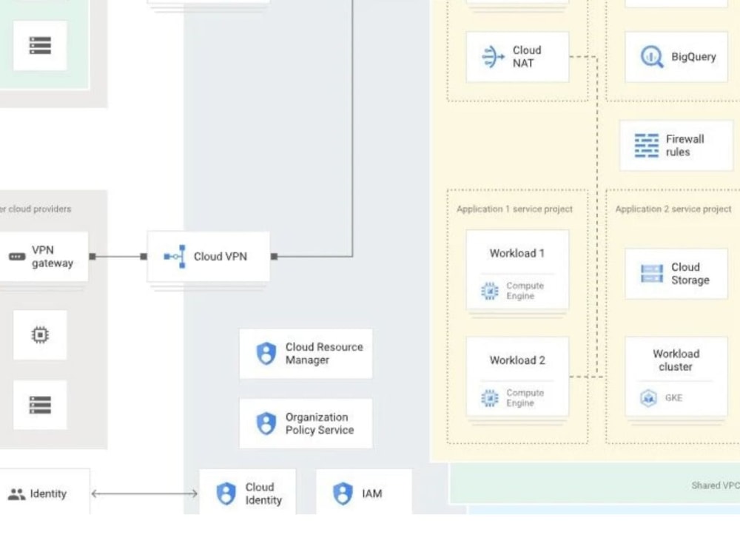Click the server stack icon in green area

[40, 45]
